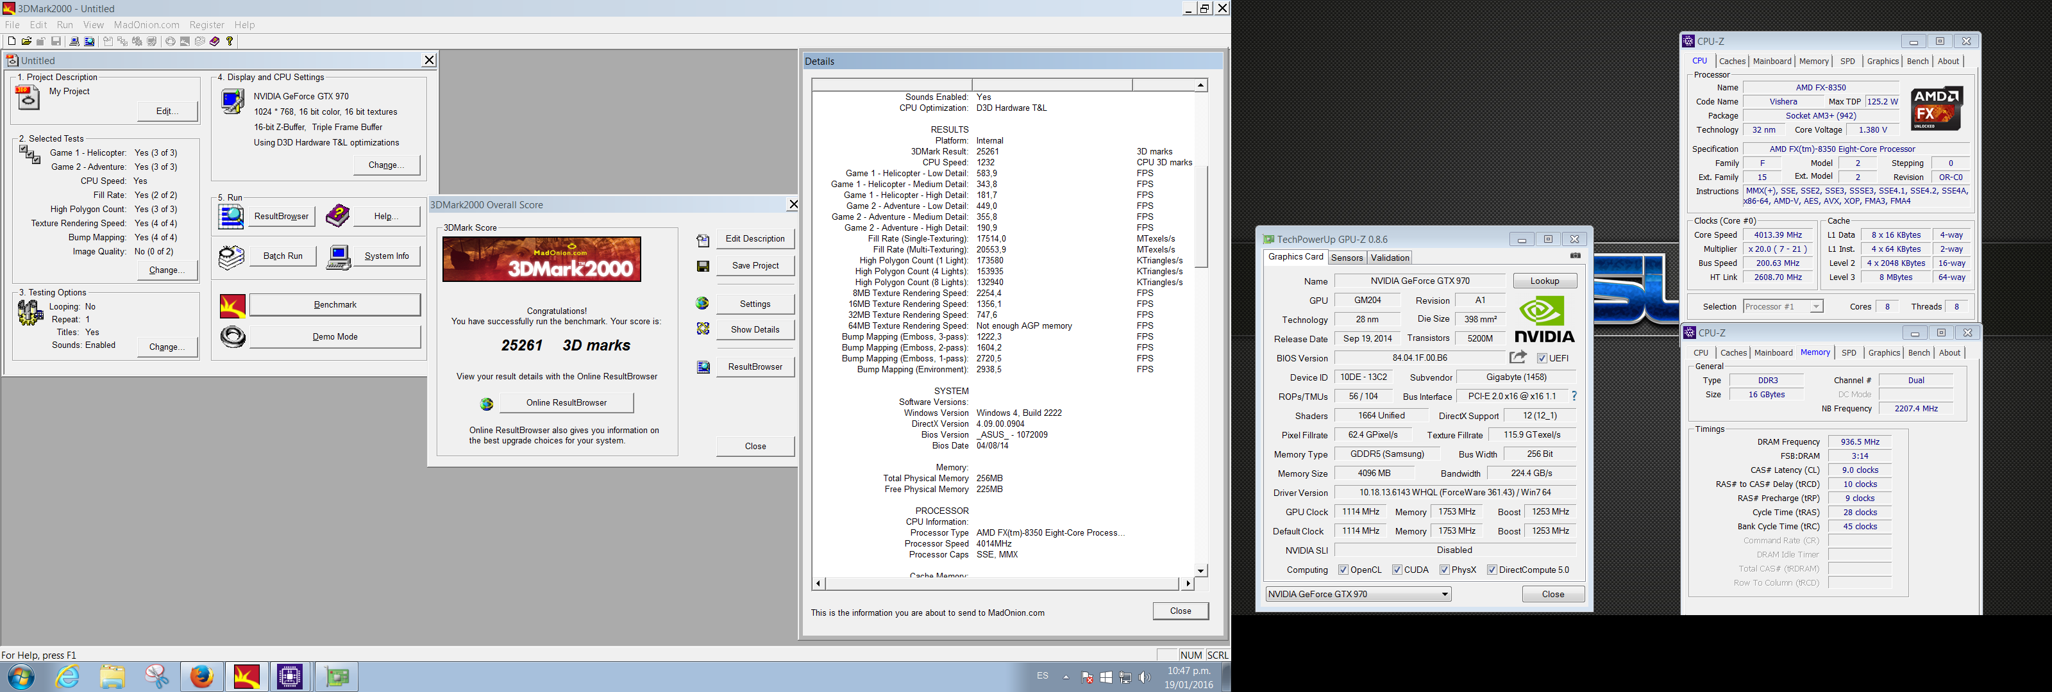Click the Details list scroll up arrow
The width and height of the screenshot is (2052, 692).
click(x=1201, y=85)
